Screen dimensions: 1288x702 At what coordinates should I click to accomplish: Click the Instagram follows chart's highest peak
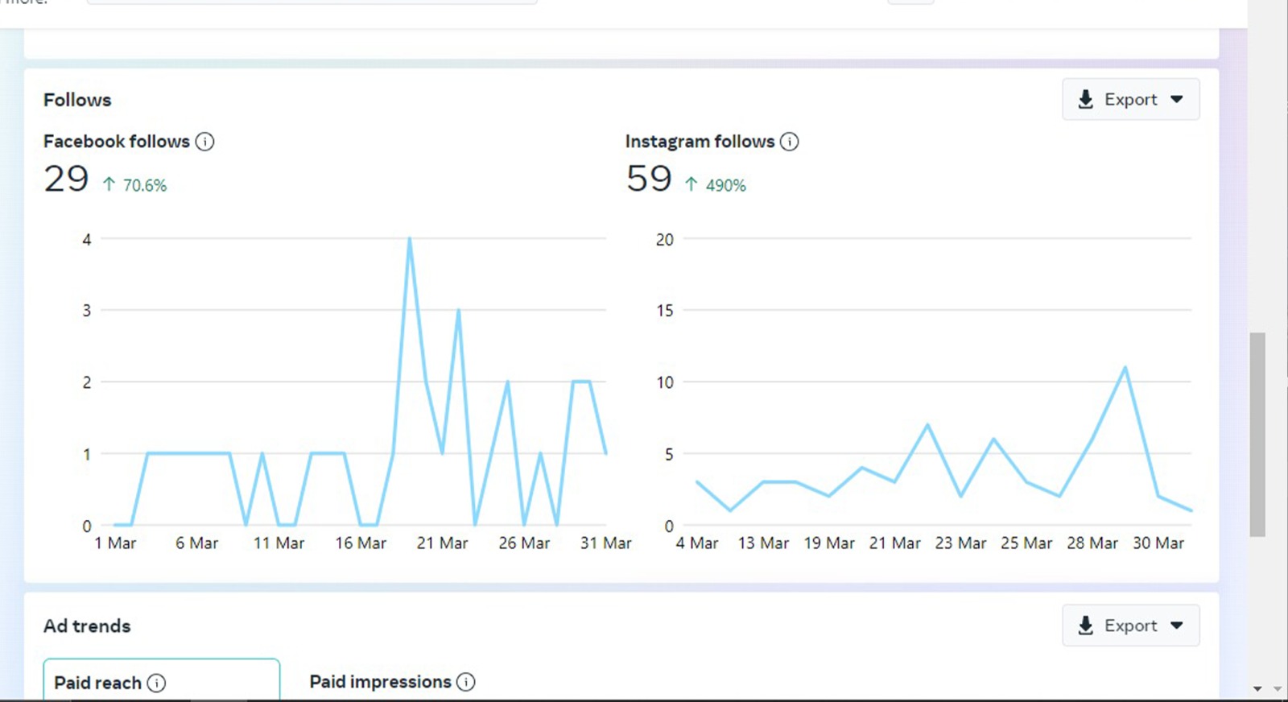tap(1125, 368)
